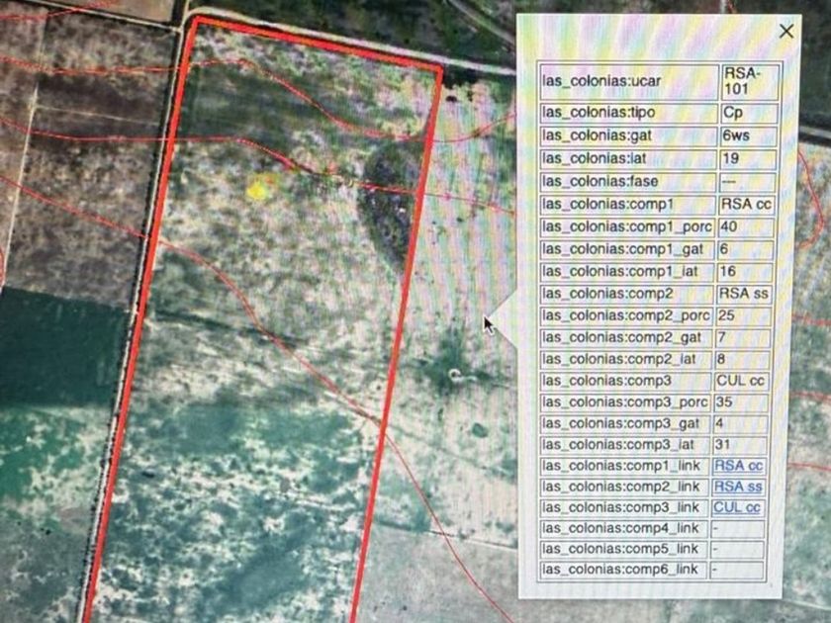Select the comp3 value CUL cc

tap(740, 381)
